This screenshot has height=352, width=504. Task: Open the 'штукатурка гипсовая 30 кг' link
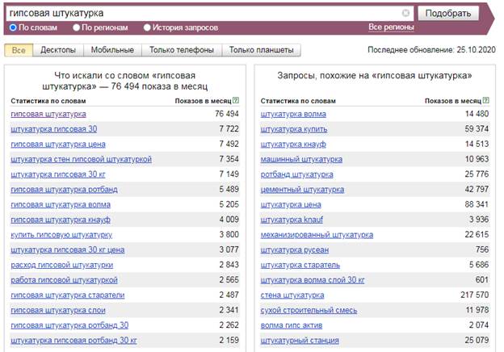pos(58,174)
